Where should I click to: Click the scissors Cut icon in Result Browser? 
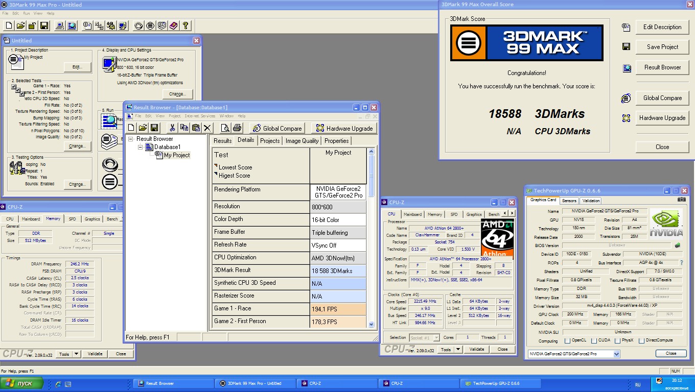tap(172, 128)
